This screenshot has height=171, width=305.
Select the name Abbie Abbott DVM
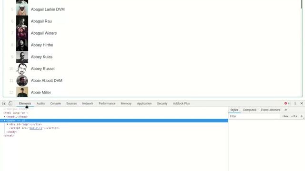(x=47, y=80)
